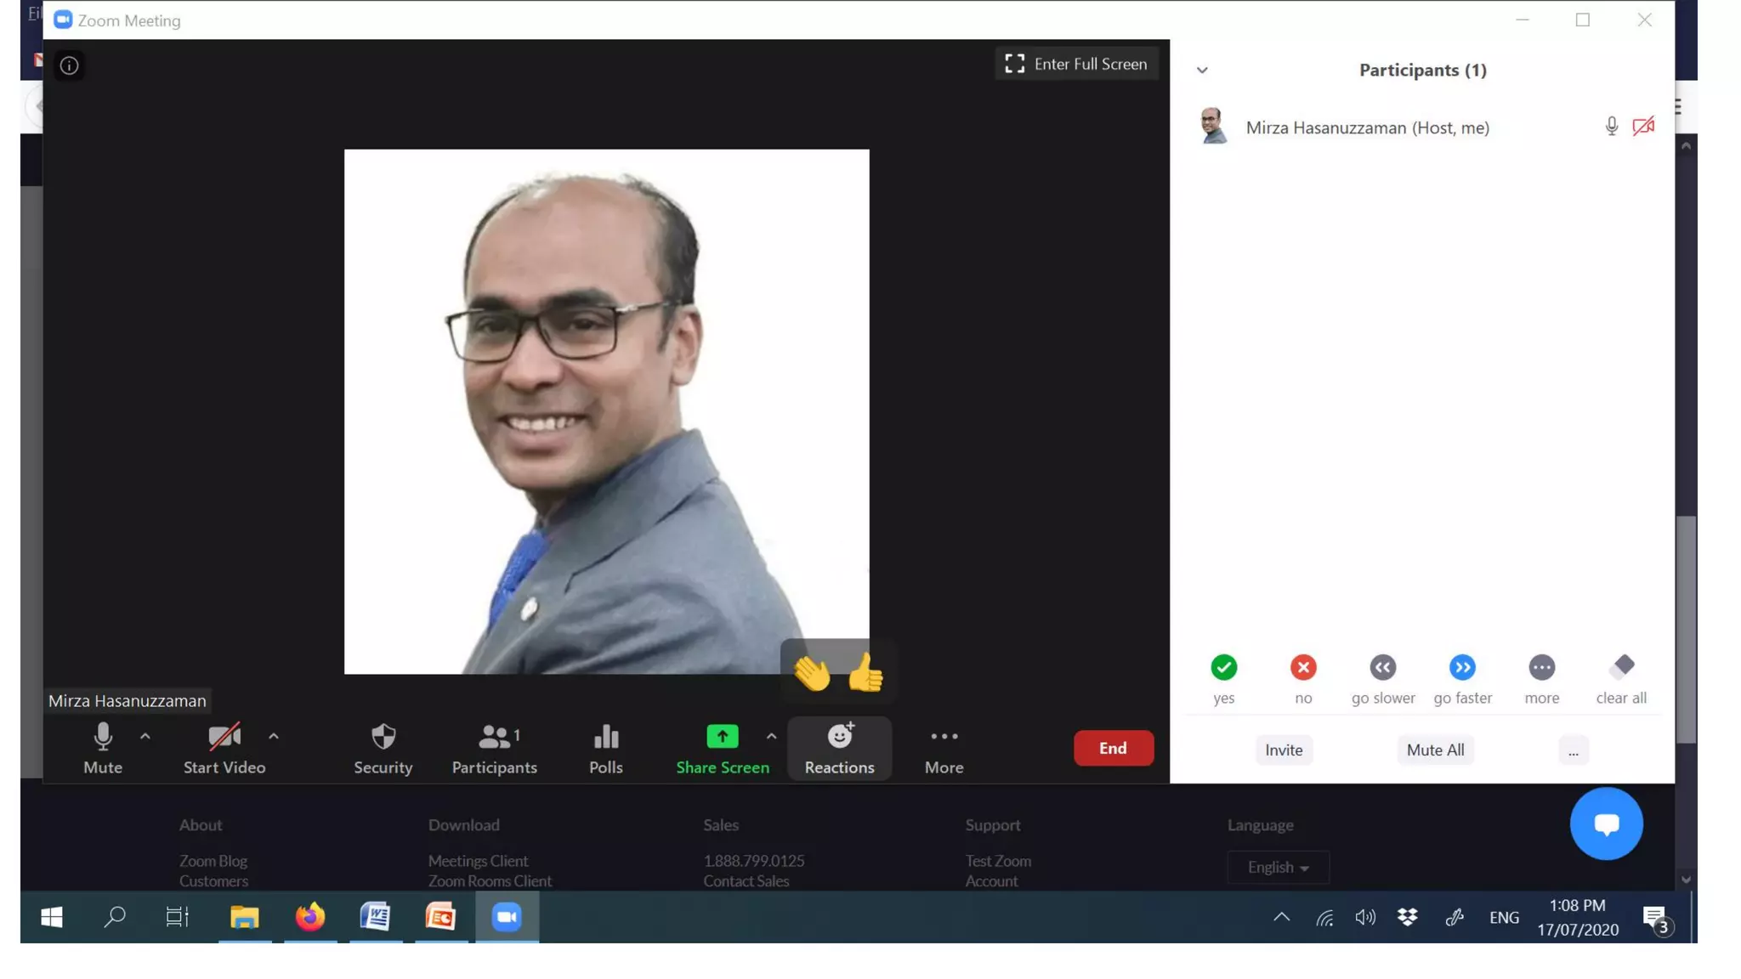Toggle the Participants panel button
The height and width of the screenshot is (979, 1741).
(x=494, y=748)
